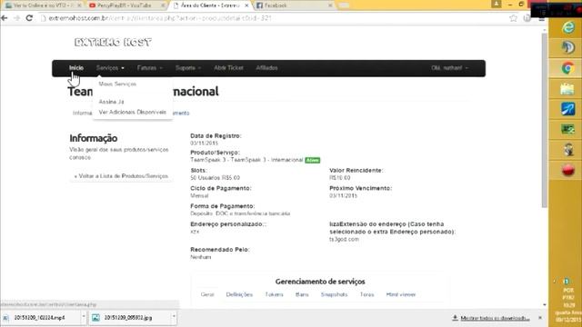582x327 pixels.
Task: Open the downloaded jpg file in downloads bar
Action: tap(128, 318)
